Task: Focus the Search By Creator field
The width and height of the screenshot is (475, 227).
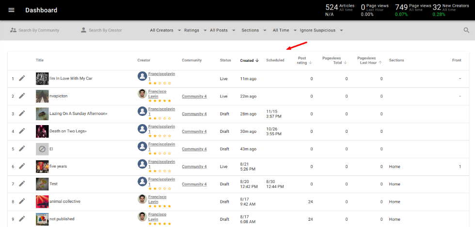Action: [105, 30]
